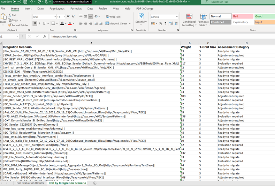The image size is (275, 186).
Task: Apply the Check Cell style
Action: click(x=221, y=22)
